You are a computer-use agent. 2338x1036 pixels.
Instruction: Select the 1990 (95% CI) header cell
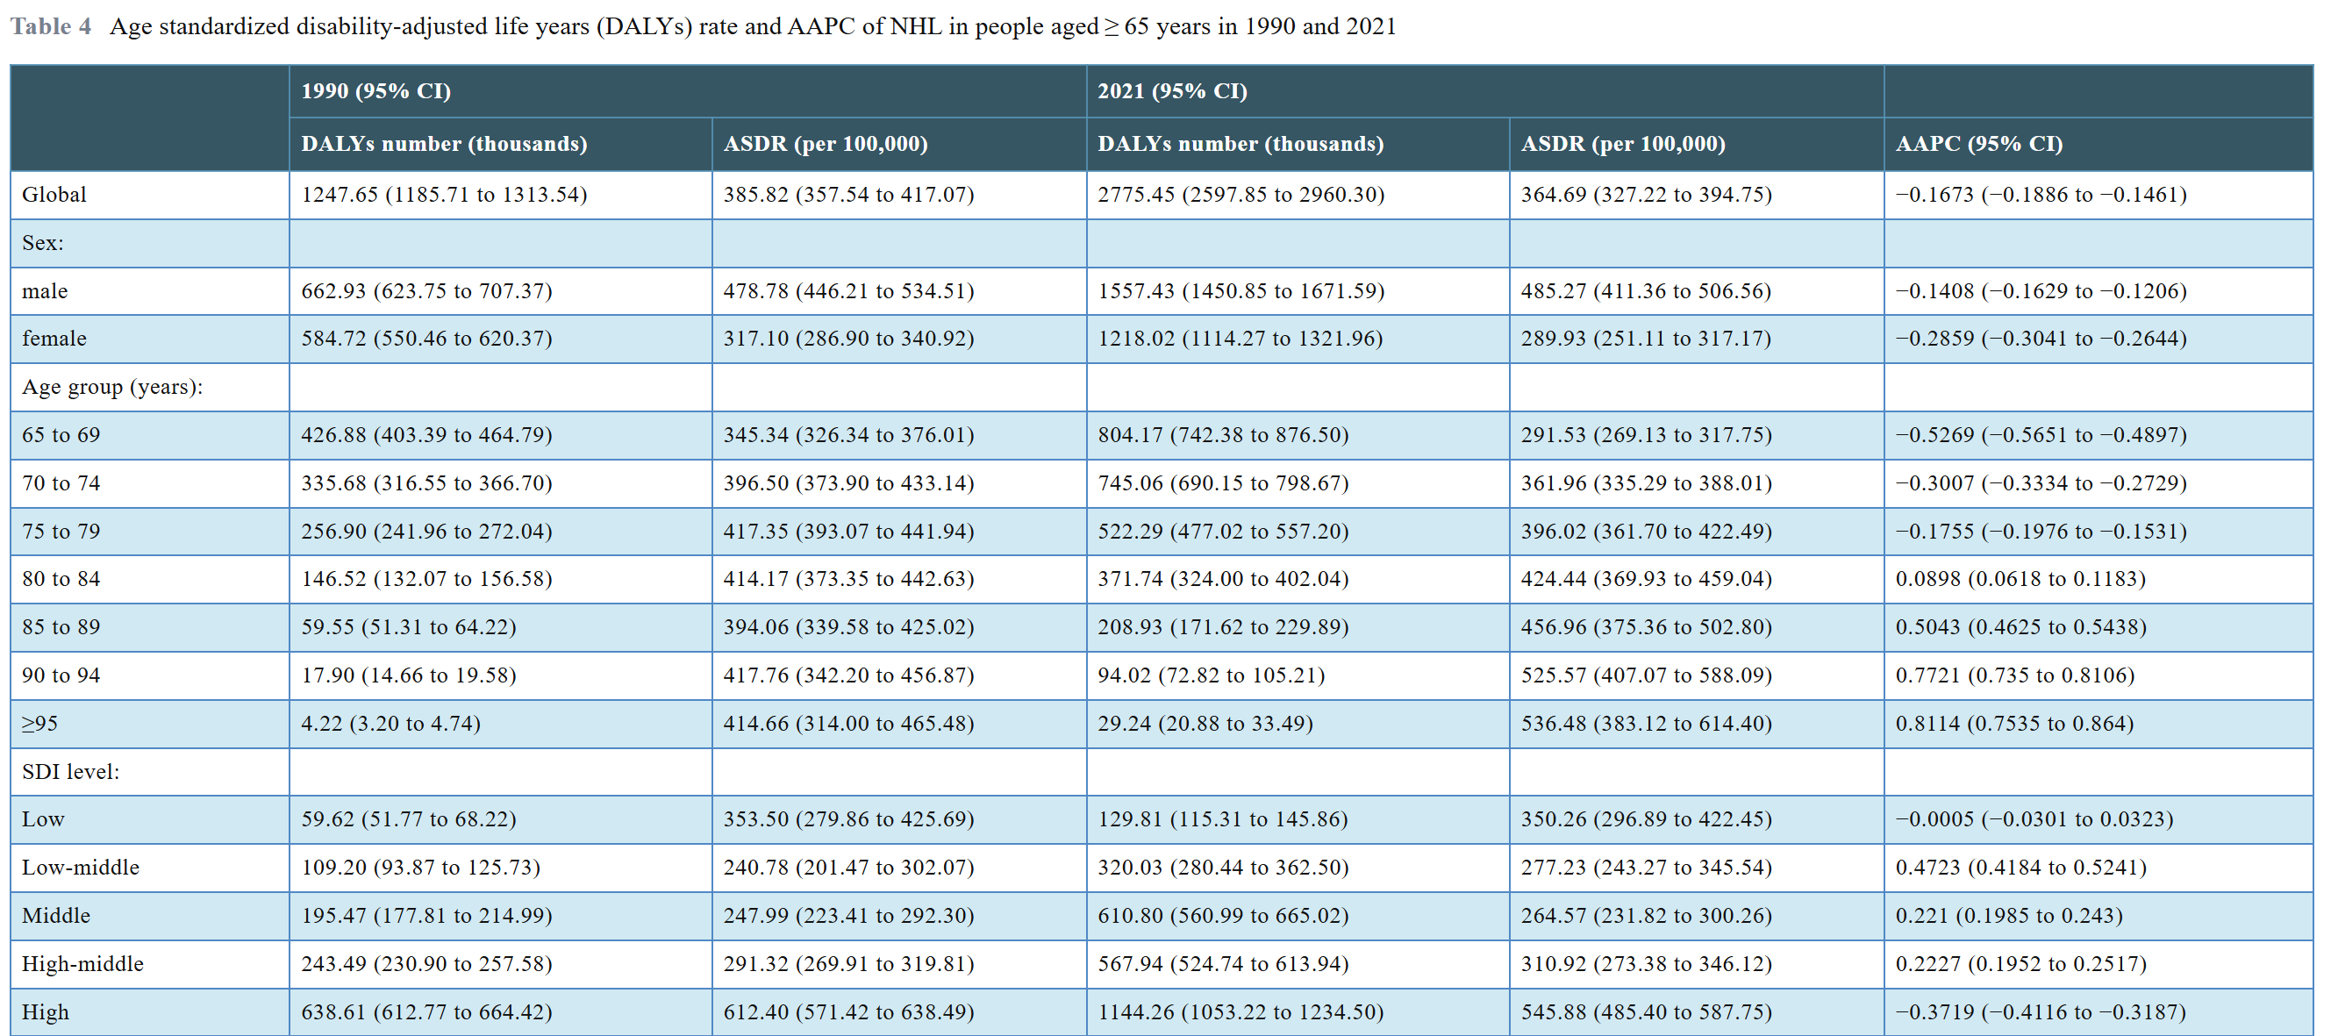pos(375,90)
